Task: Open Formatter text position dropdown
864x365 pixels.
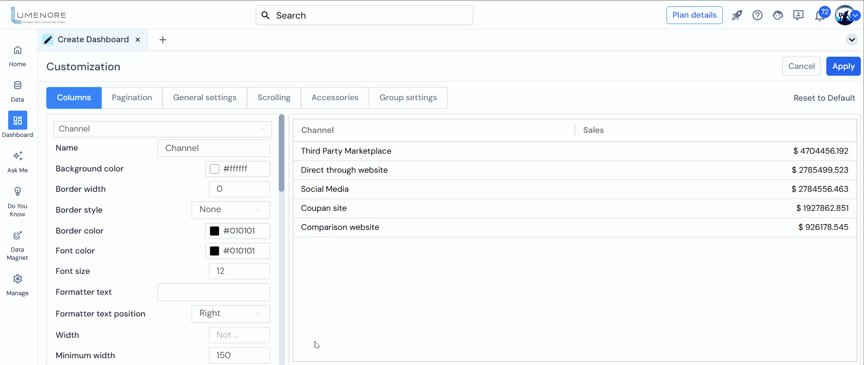Action: (x=231, y=314)
